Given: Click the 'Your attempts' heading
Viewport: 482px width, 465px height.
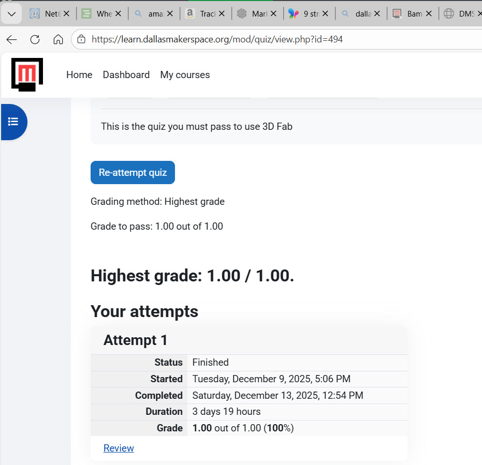Looking at the screenshot, I should point(144,311).
